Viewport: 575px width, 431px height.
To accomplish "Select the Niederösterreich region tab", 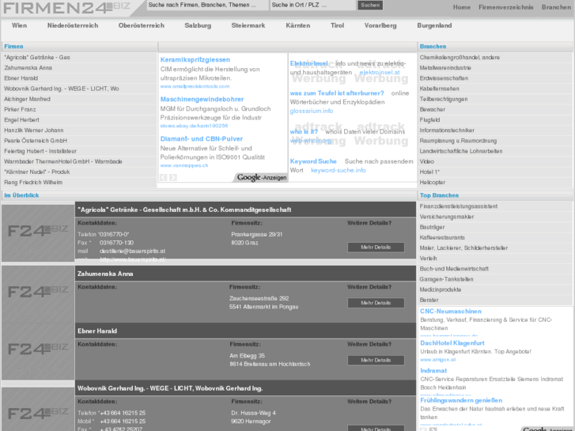I will 73,25.
